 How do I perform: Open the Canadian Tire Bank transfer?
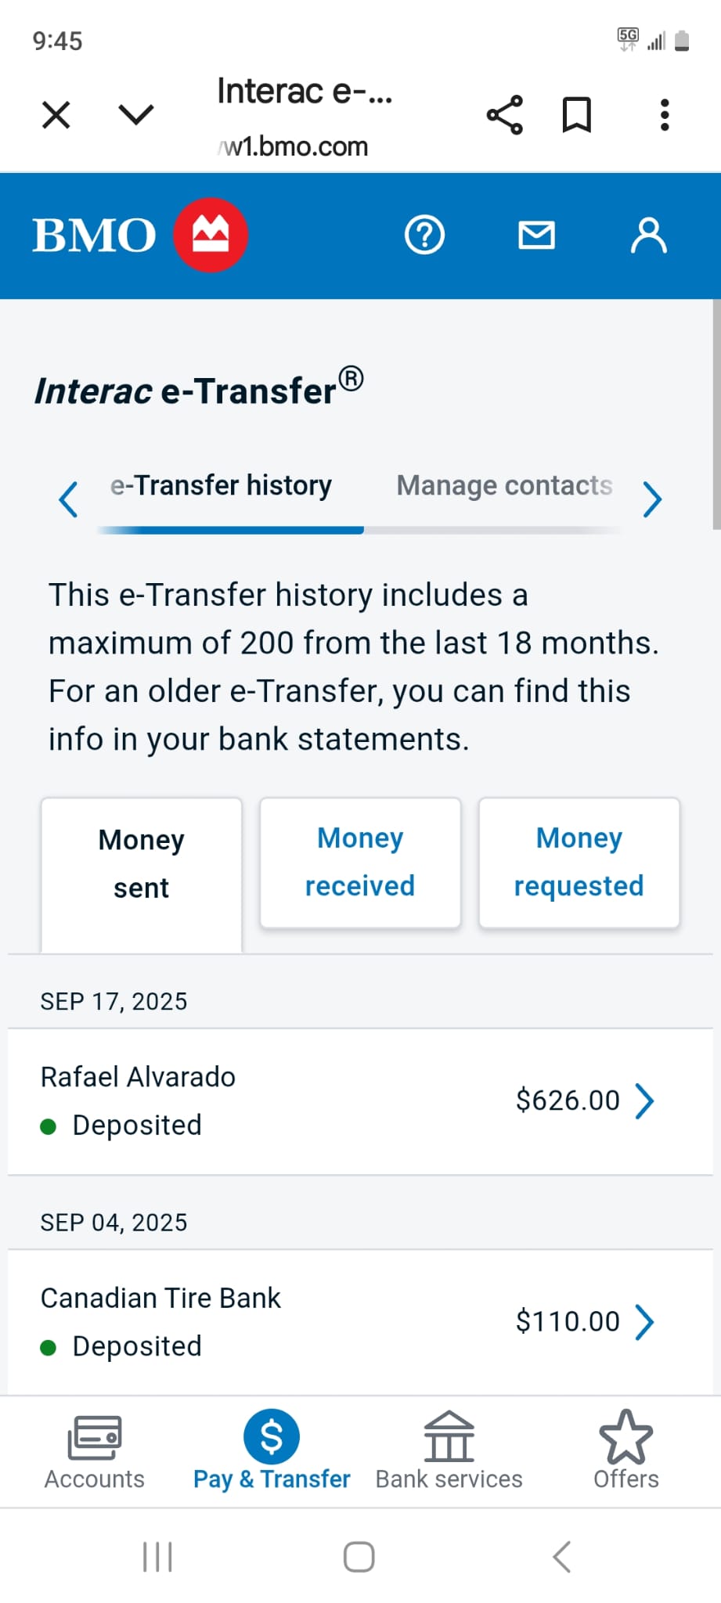(x=360, y=1321)
